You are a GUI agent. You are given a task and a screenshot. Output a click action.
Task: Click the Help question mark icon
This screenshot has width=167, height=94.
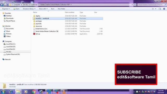(164, 9)
